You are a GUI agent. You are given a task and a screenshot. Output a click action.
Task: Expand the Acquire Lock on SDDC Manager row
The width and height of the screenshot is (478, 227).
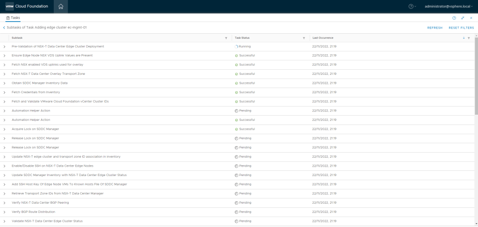tap(4, 129)
